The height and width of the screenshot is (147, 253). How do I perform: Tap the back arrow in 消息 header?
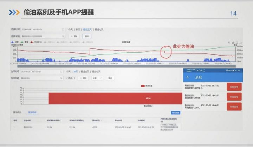188,77
